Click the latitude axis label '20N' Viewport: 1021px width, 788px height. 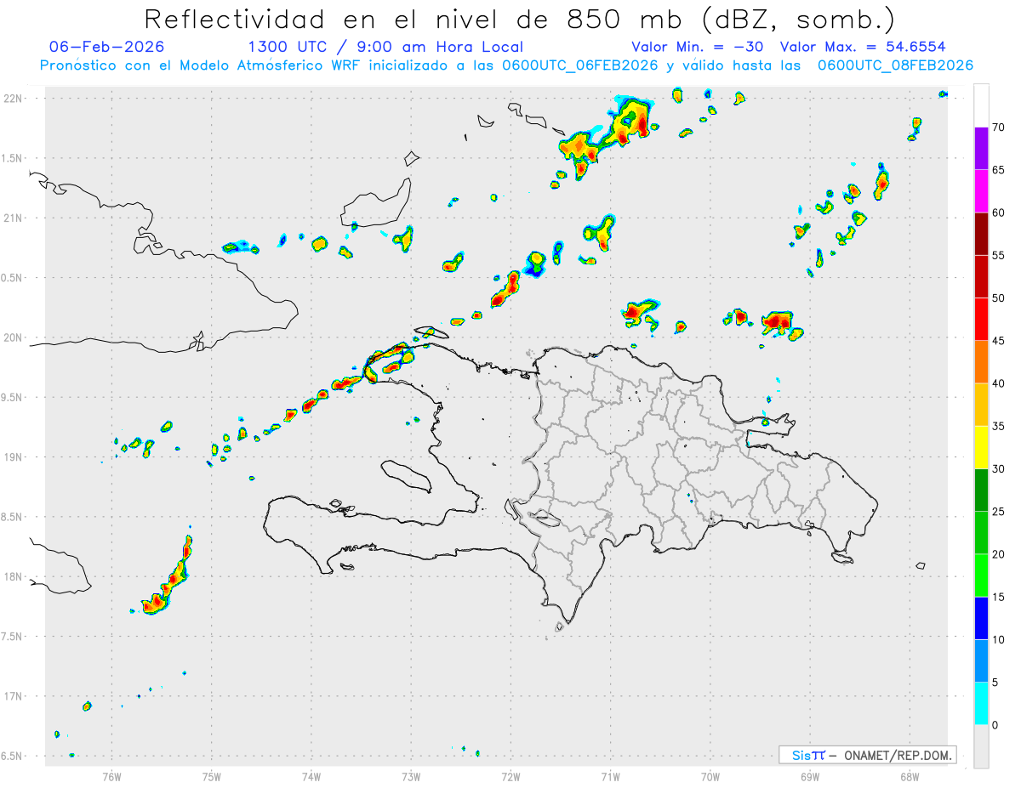click(x=14, y=337)
